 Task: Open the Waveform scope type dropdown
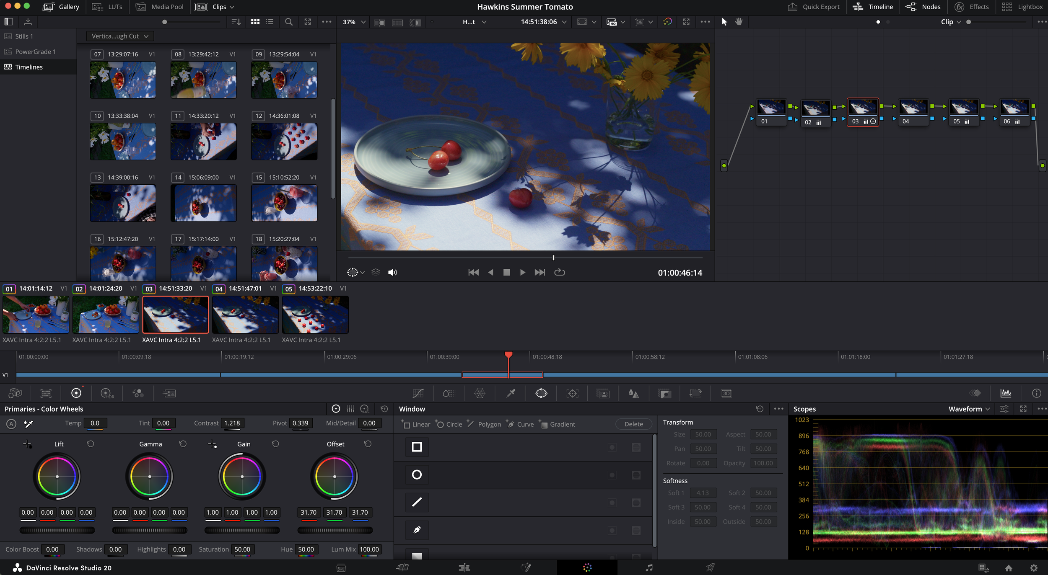point(969,409)
